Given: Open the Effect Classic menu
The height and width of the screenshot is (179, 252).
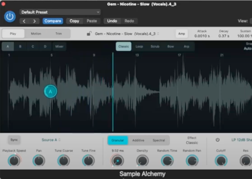Looking at the screenshot, I should [192, 143].
